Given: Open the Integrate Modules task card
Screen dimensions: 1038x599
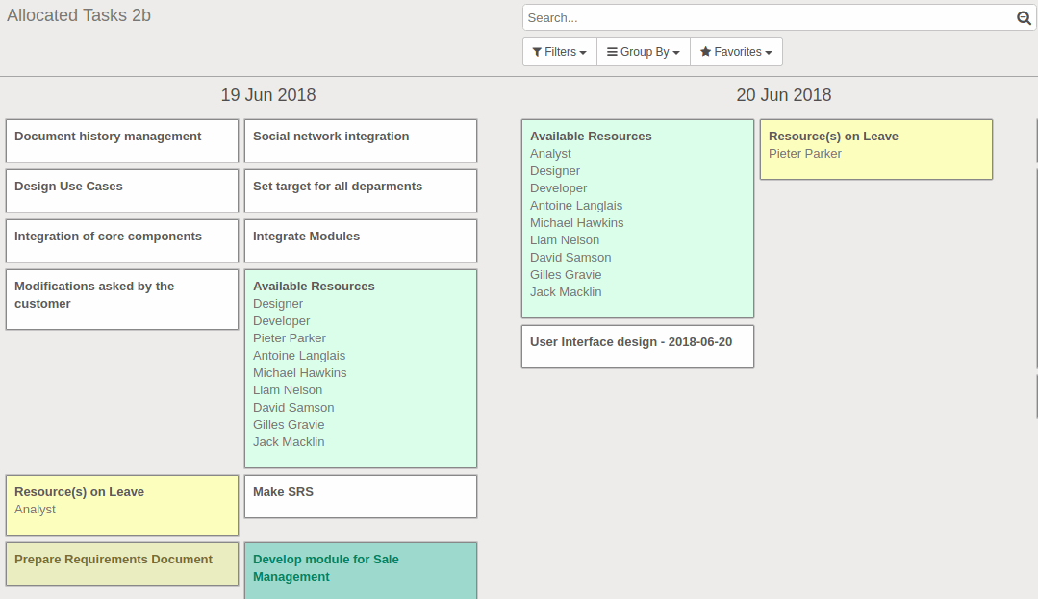Looking at the screenshot, I should 360,240.
